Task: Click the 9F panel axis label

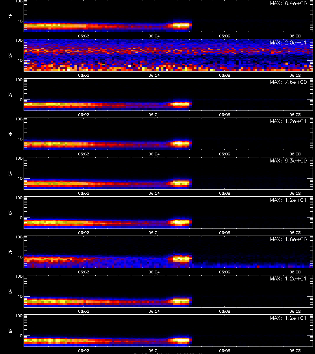Action: coord(10,330)
